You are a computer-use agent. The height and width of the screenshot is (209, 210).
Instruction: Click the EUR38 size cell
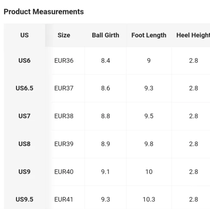pyautogui.click(x=64, y=116)
